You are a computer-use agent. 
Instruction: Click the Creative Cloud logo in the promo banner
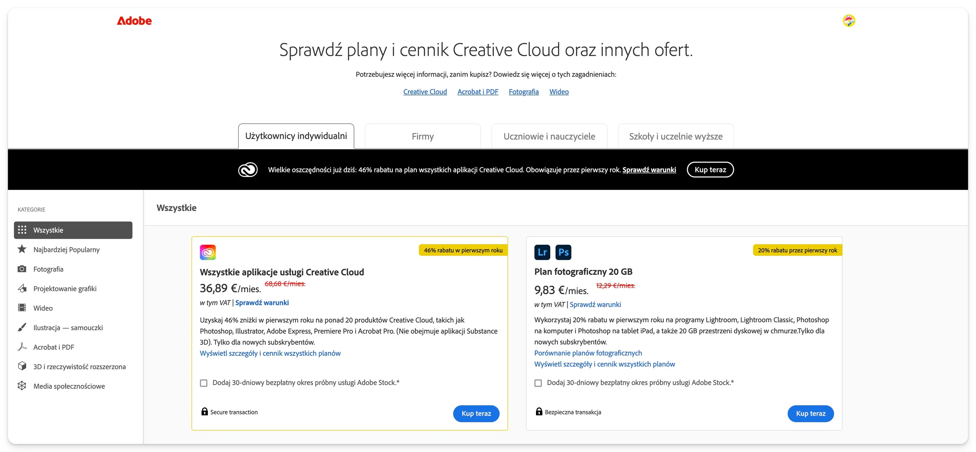(x=248, y=169)
